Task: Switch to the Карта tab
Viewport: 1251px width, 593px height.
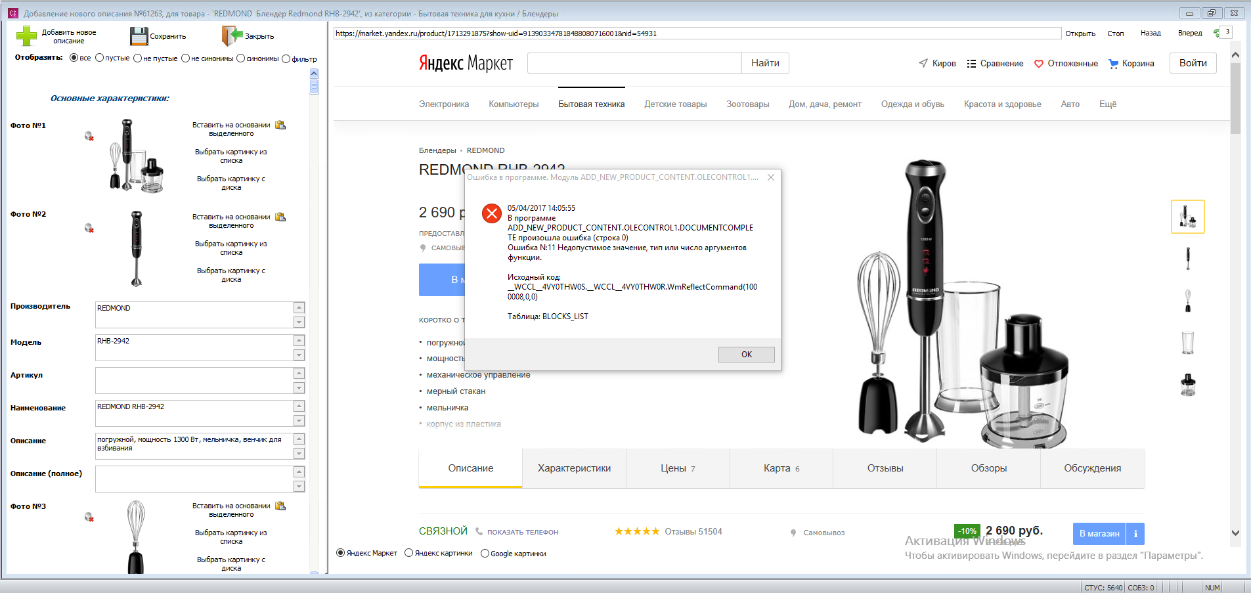Action: (x=781, y=468)
